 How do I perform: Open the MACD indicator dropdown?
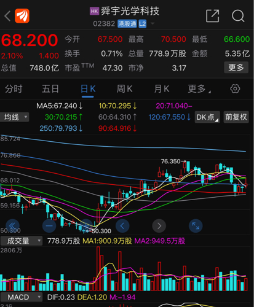click(21, 297)
